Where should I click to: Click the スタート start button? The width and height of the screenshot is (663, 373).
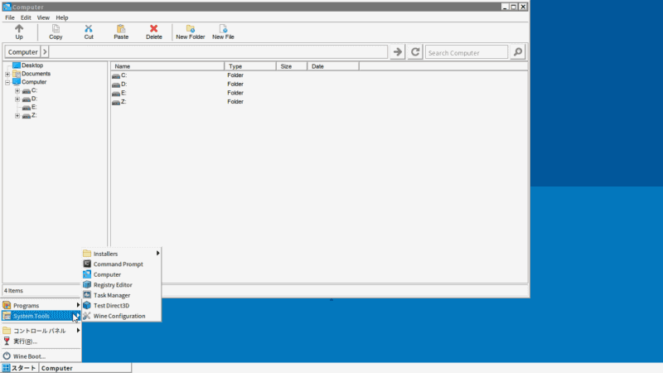coord(19,368)
